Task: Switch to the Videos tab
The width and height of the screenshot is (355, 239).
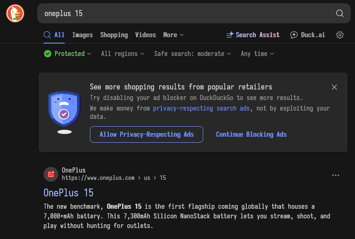Action: 145,35
